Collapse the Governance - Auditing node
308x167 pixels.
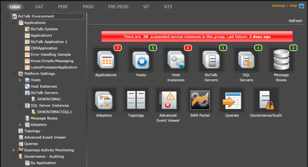14,157
